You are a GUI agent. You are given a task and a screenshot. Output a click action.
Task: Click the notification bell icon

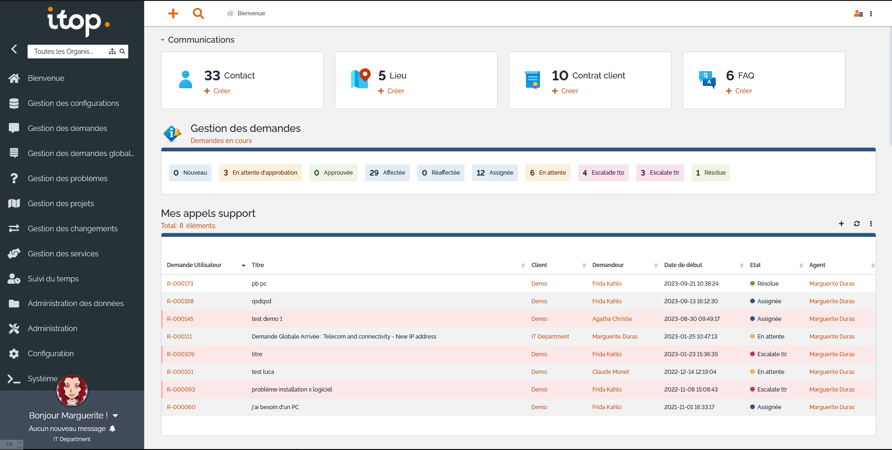tap(112, 429)
